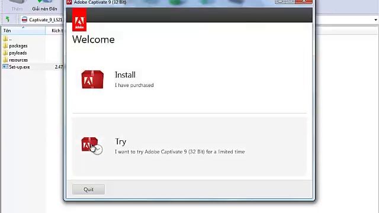
Task: Select the Install option heading
Action: [125, 75]
